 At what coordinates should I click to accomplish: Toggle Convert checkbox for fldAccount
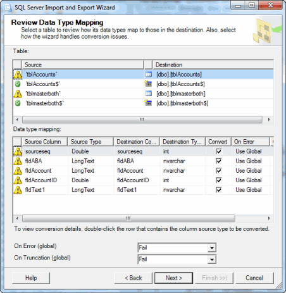click(x=219, y=171)
